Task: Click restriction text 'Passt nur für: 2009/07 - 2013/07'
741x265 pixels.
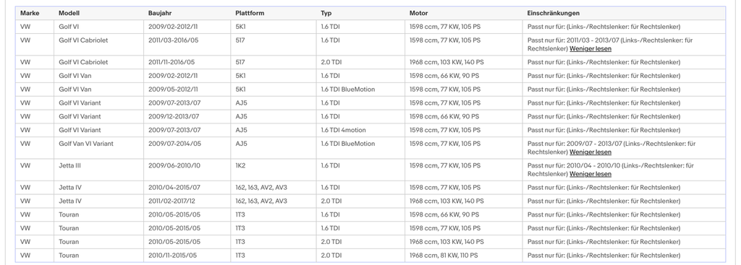Action: click(574, 144)
